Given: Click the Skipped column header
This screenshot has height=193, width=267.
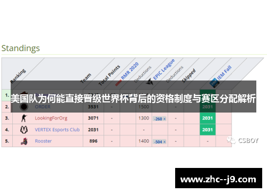Looking at the screenshot, I should [189, 76].
